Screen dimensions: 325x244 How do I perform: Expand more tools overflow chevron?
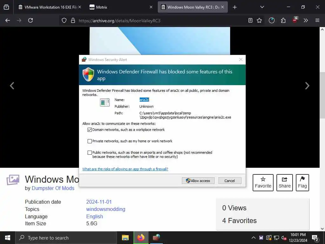pos(306,20)
